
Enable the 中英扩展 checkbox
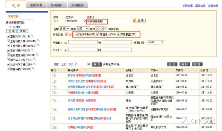pos(106,29)
